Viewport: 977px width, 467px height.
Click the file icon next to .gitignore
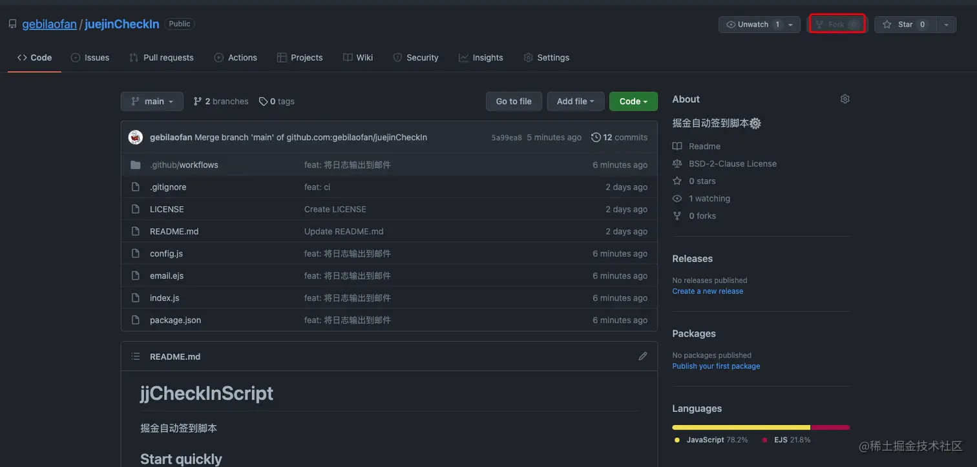click(x=135, y=187)
